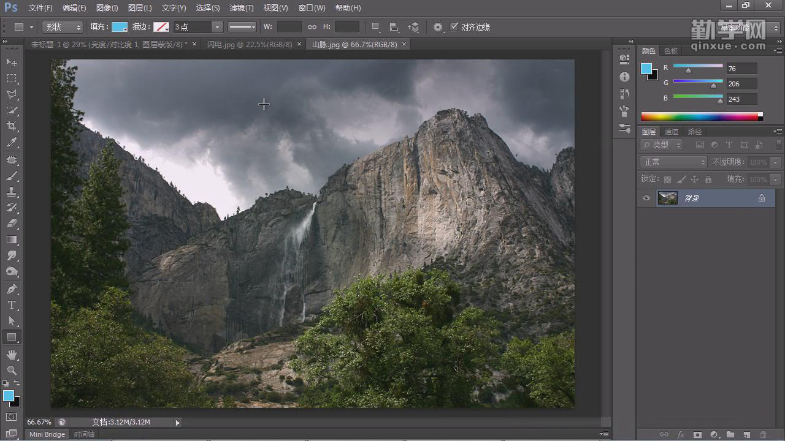Click the color spectrum ramp
This screenshot has height=441, width=785.
(700, 116)
